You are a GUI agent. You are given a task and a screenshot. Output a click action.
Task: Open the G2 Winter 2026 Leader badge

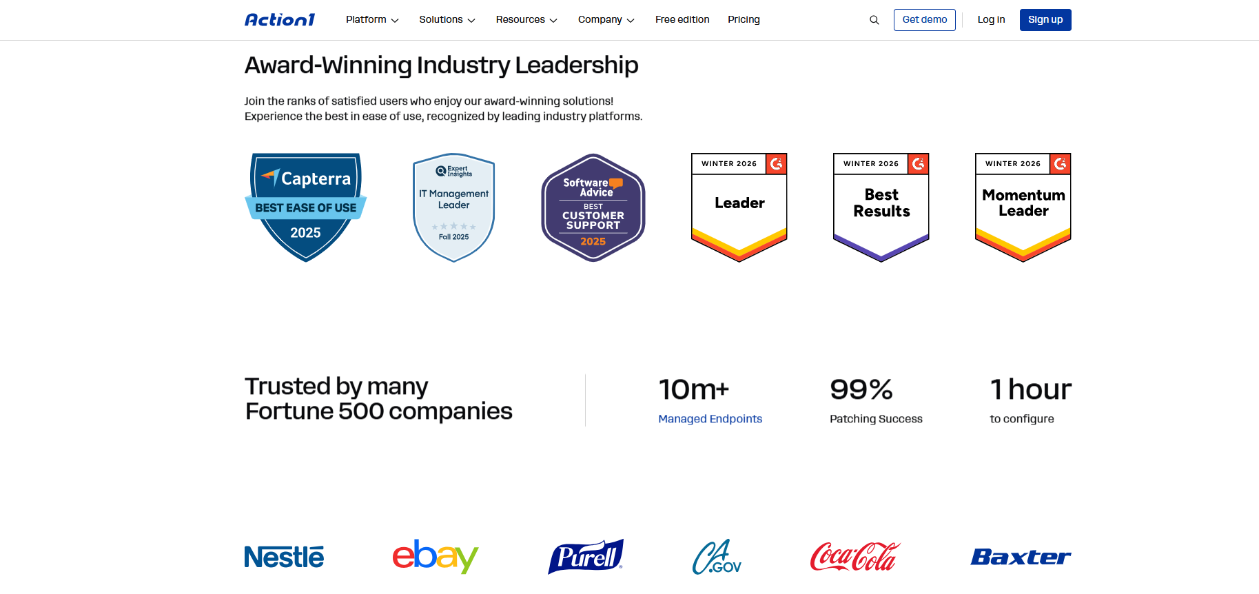(x=739, y=207)
